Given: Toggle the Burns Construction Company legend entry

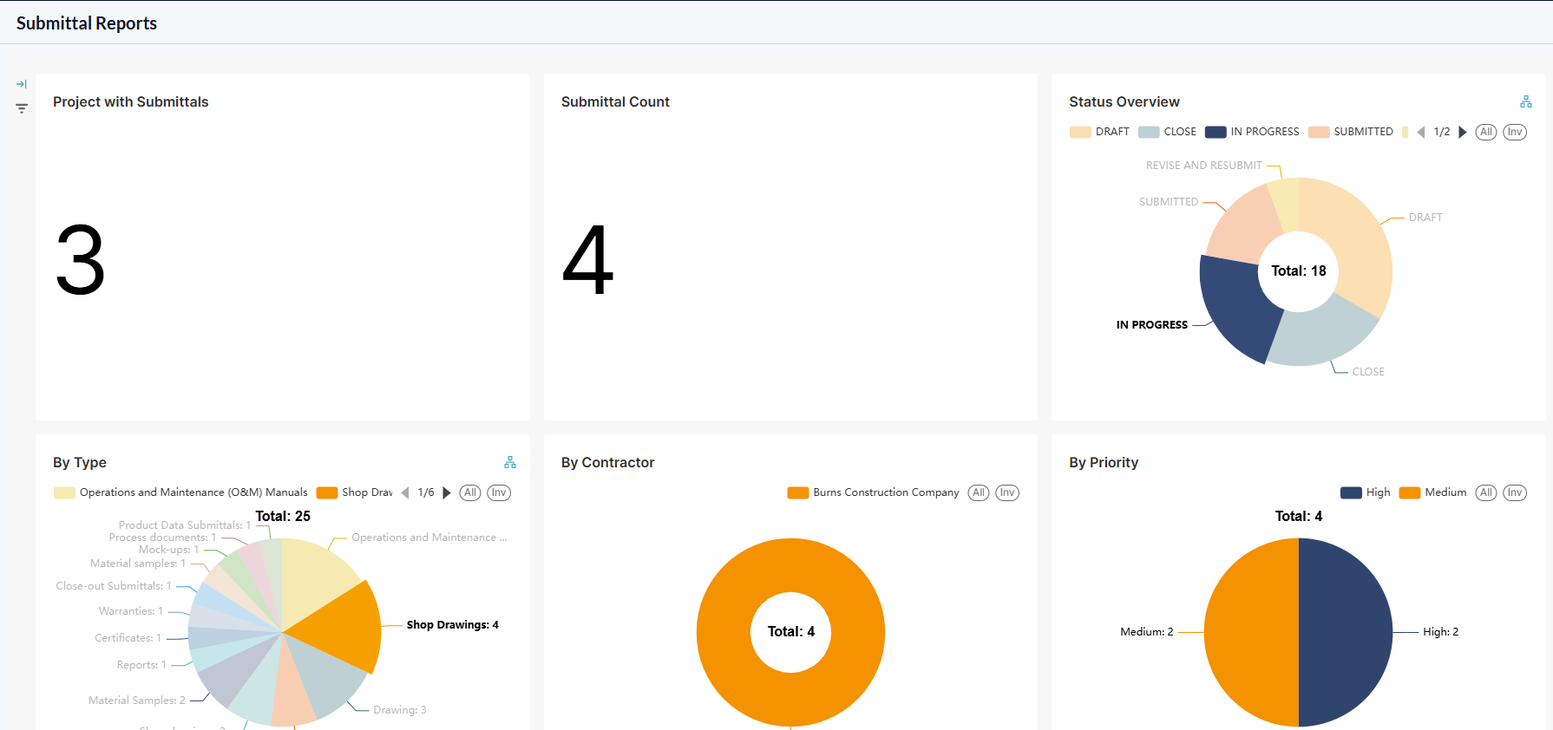Looking at the screenshot, I should 874,492.
